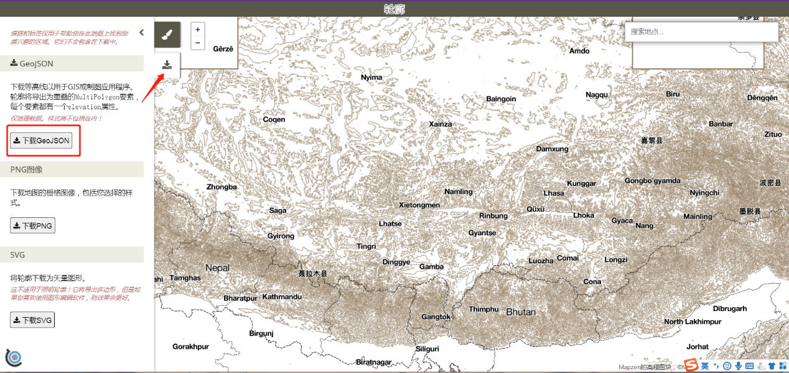Click the search place input field

click(x=701, y=32)
